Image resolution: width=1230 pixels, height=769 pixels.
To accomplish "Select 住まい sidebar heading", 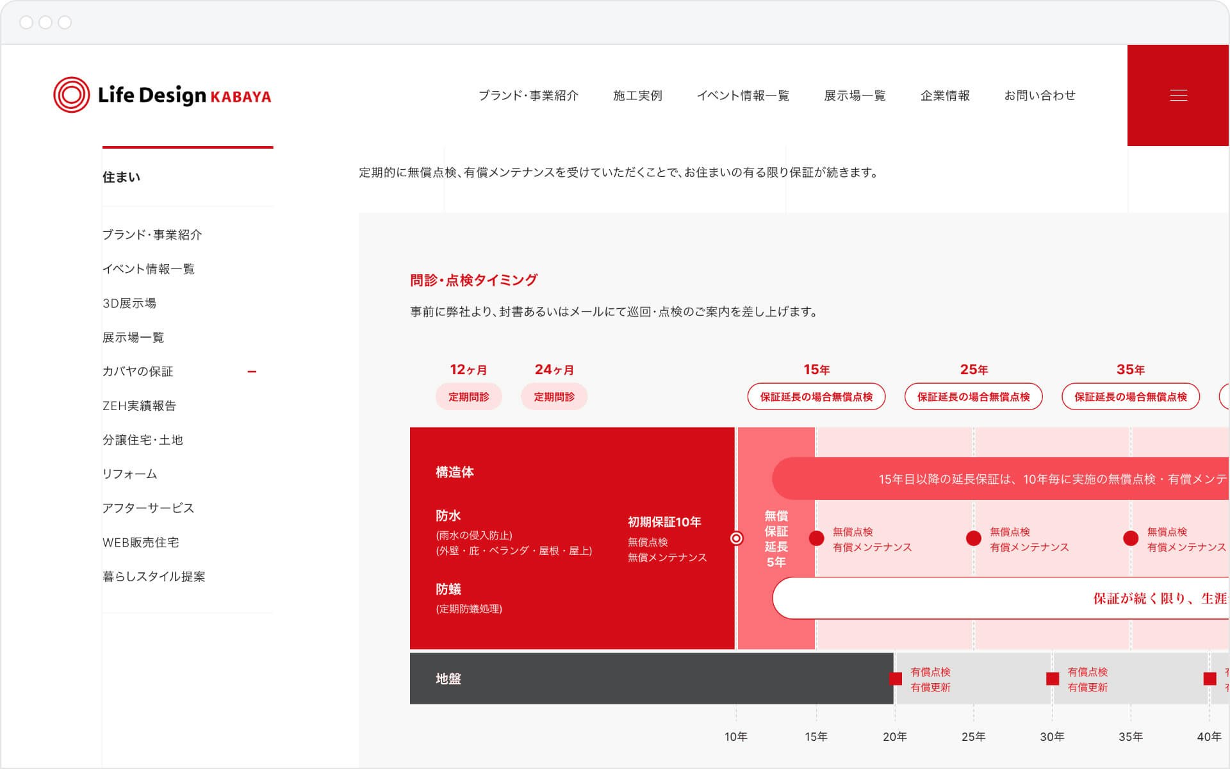I will (x=121, y=177).
